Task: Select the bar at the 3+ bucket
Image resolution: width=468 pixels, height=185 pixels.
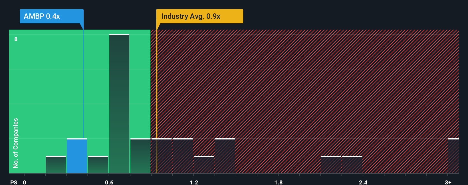Action: (x=453, y=156)
